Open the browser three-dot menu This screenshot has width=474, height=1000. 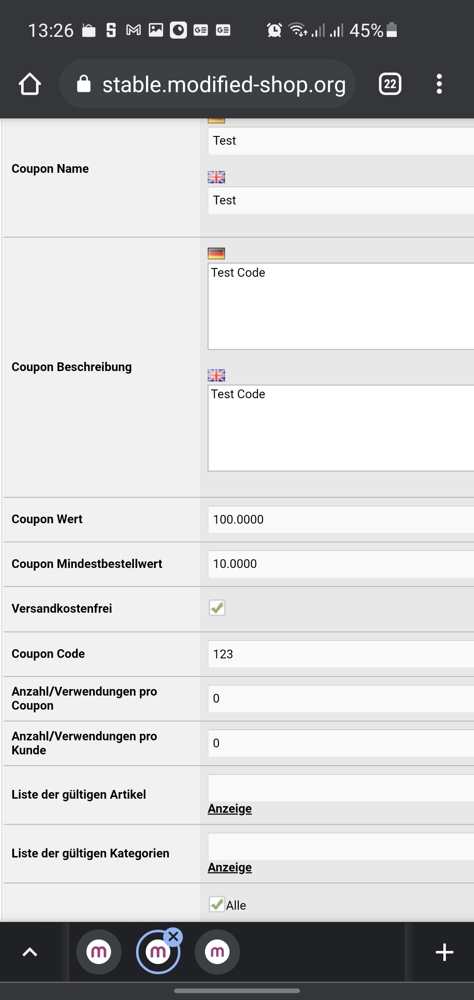pos(439,84)
